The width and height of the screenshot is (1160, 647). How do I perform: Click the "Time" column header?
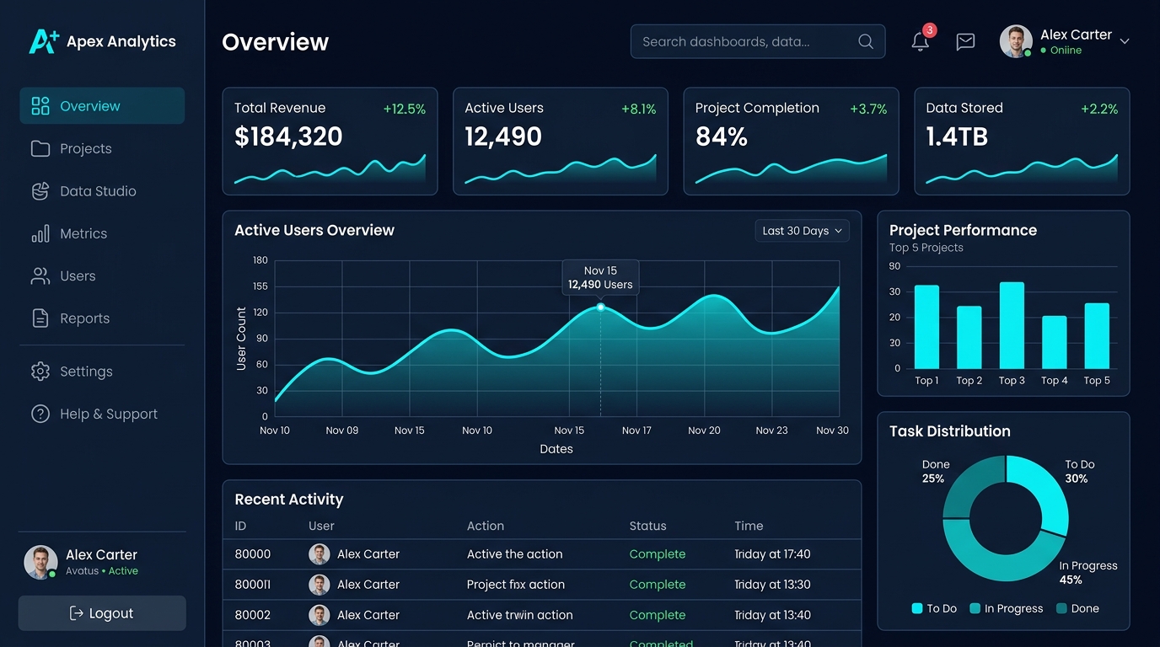(749, 526)
